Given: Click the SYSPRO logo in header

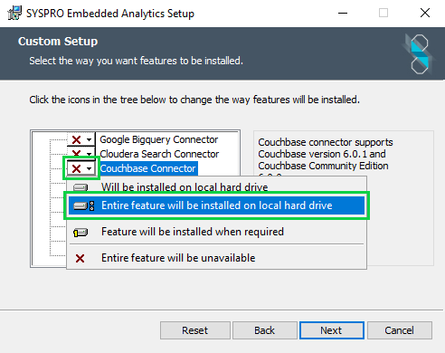Looking at the screenshot, I should click(419, 54).
